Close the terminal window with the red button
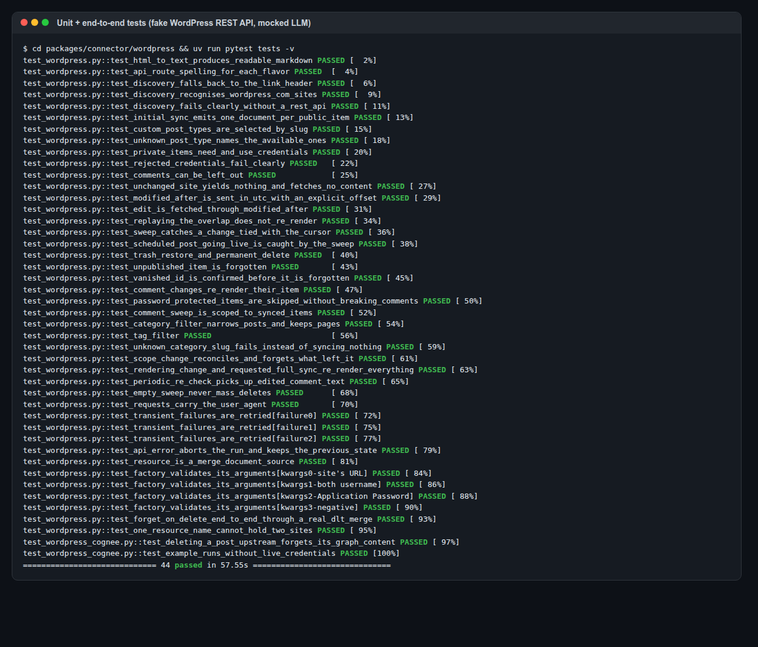 click(x=24, y=22)
